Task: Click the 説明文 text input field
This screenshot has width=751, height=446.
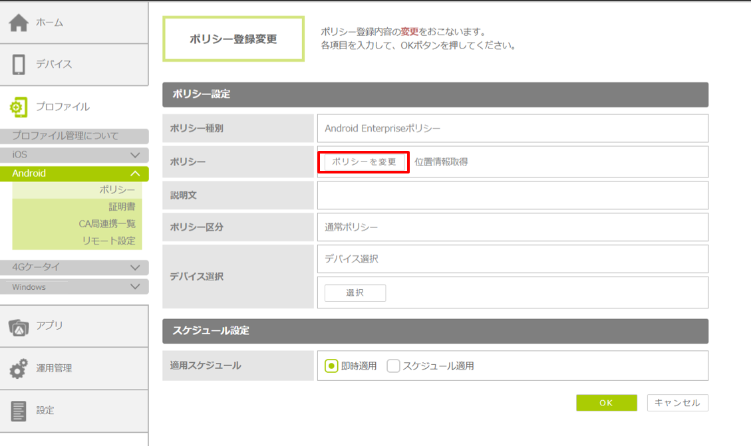Action: coord(512,195)
